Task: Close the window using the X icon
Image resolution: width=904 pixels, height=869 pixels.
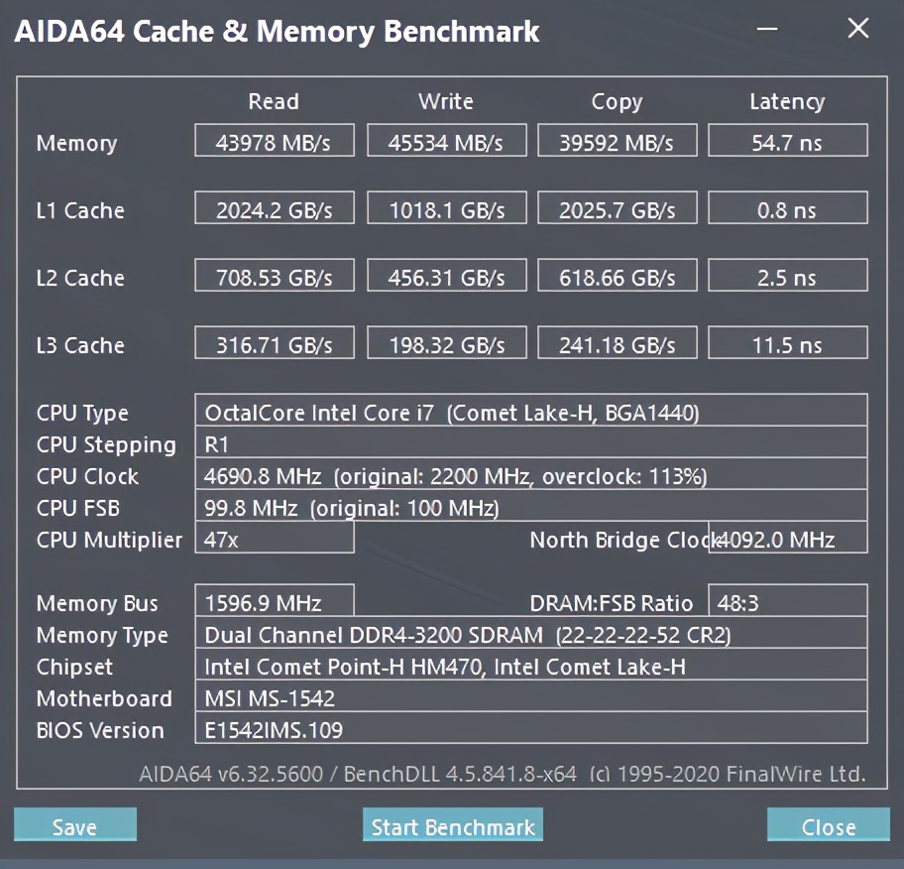Action: [857, 29]
